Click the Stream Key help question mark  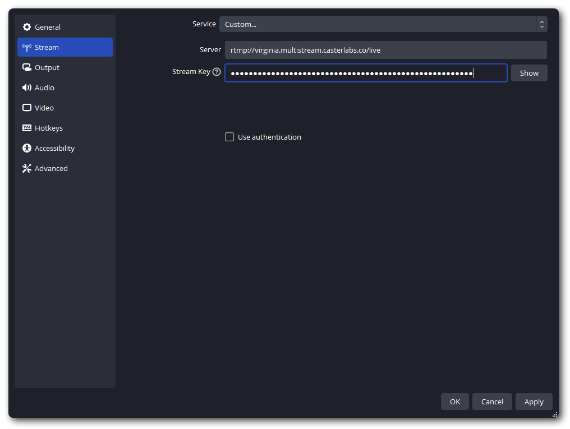coord(217,71)
